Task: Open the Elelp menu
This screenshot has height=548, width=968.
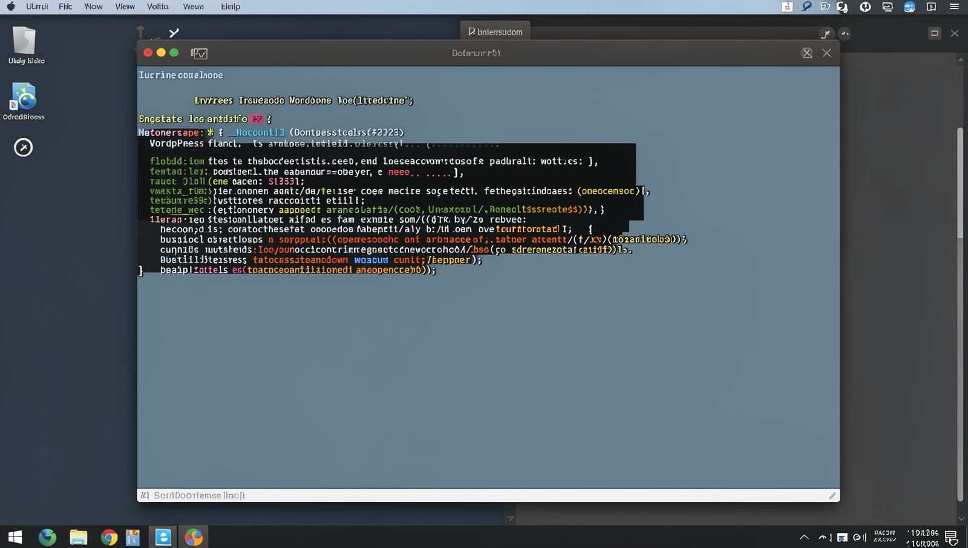Action: click(231, 7)
